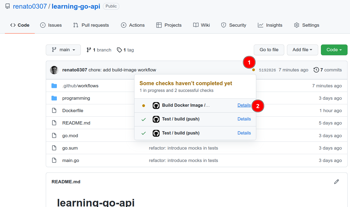This screenshot has height=207, width=350.
Task: Open the go.mod file
Action: 70,136
